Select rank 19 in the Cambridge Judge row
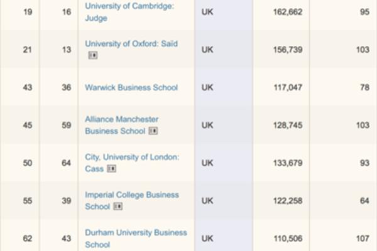Viewport: 377px width, 251px height. (x=28, y=12)
